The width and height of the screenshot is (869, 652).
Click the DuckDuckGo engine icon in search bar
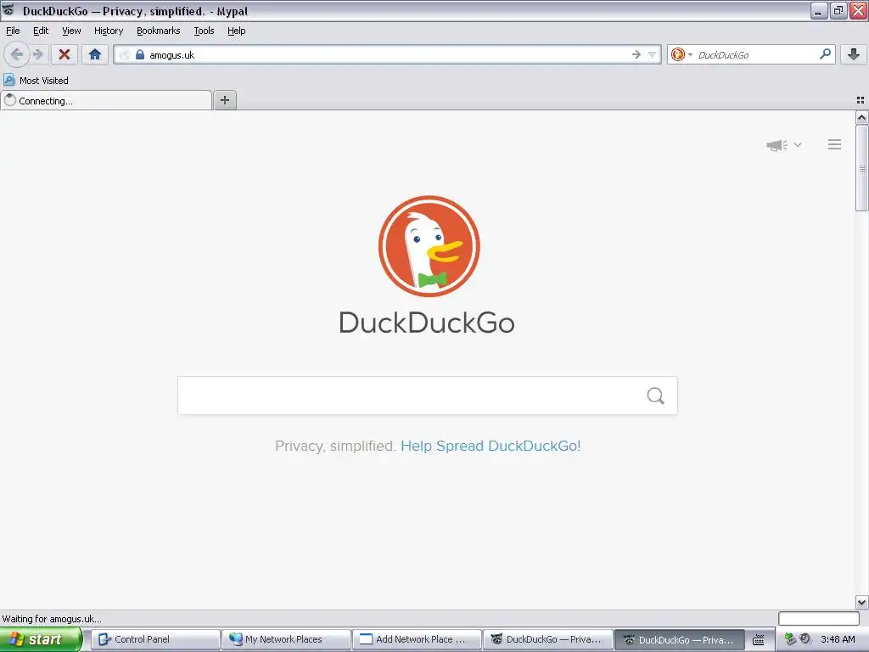[x=677, y=54]
